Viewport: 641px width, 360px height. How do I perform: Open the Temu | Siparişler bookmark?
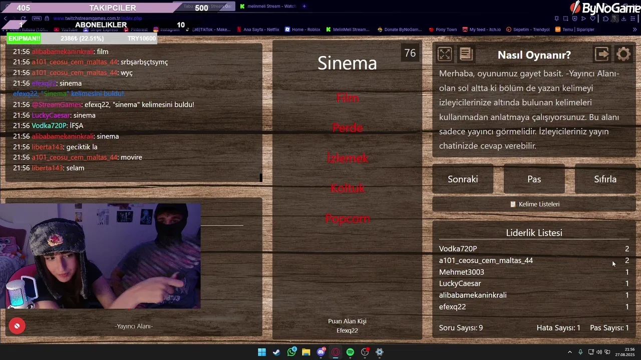tap(575, 29)
